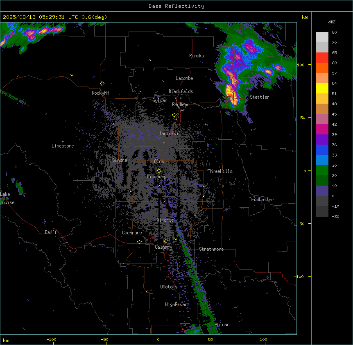
Task: Select the yellow diamond marker below Olds
Action: 159,171
